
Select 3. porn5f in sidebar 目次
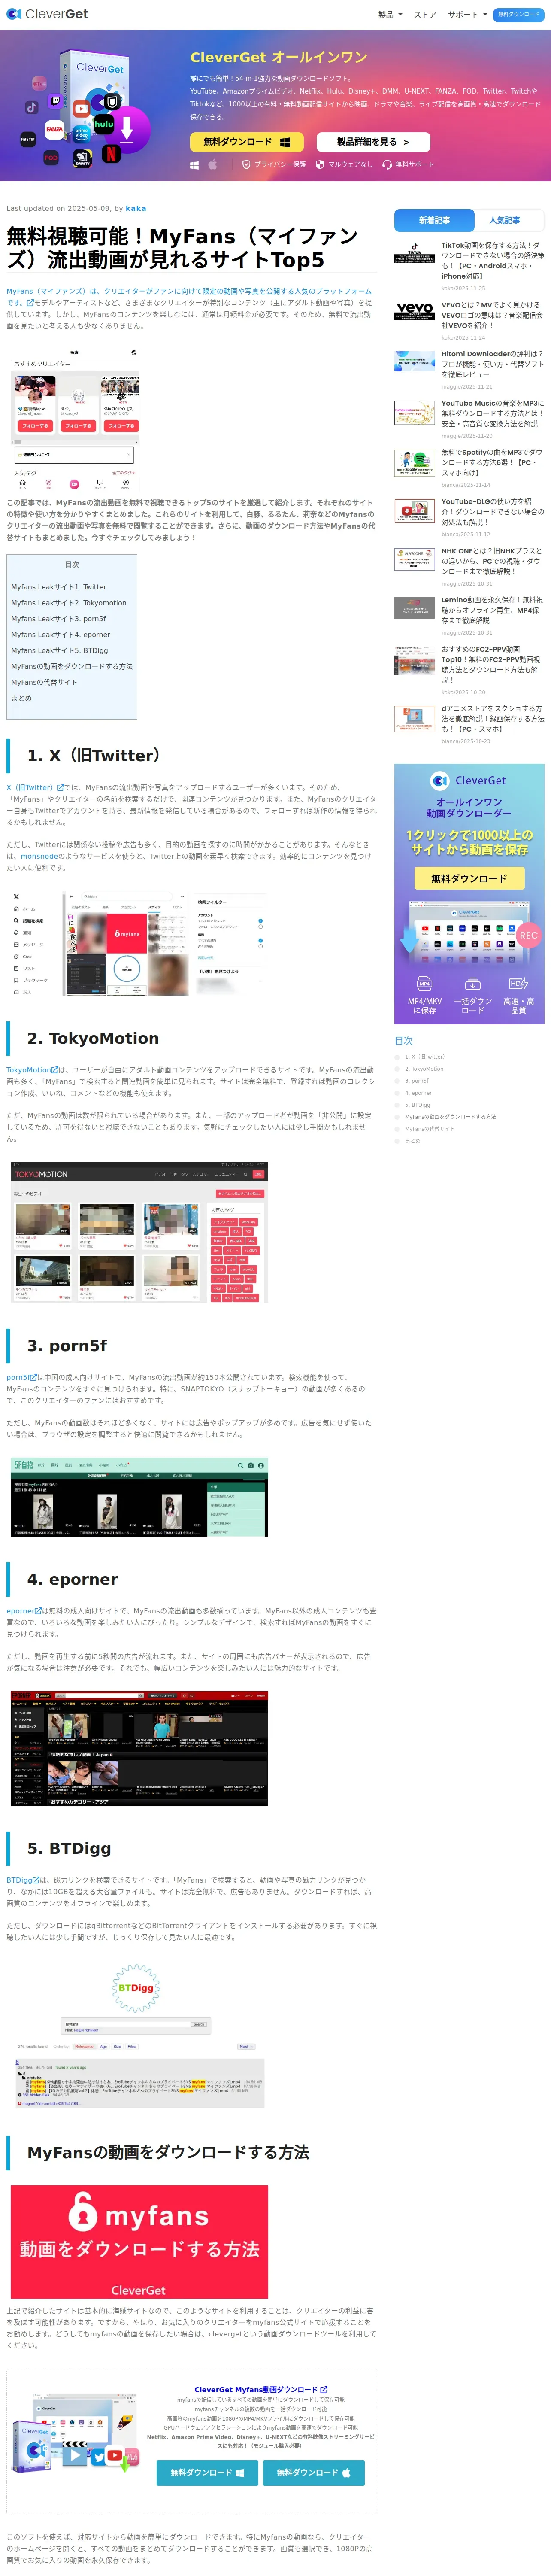point(417,1081)
